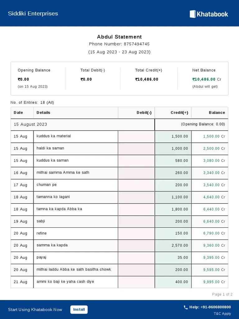Click the Balance column header

(x=217, y=112)
